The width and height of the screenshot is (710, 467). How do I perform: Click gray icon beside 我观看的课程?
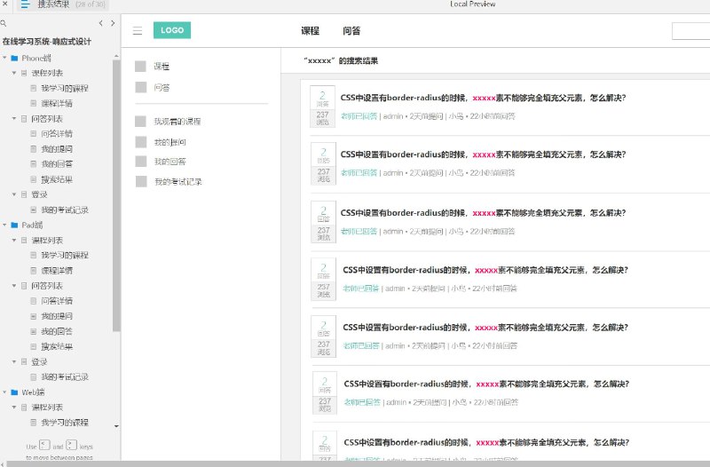(140, 121)
